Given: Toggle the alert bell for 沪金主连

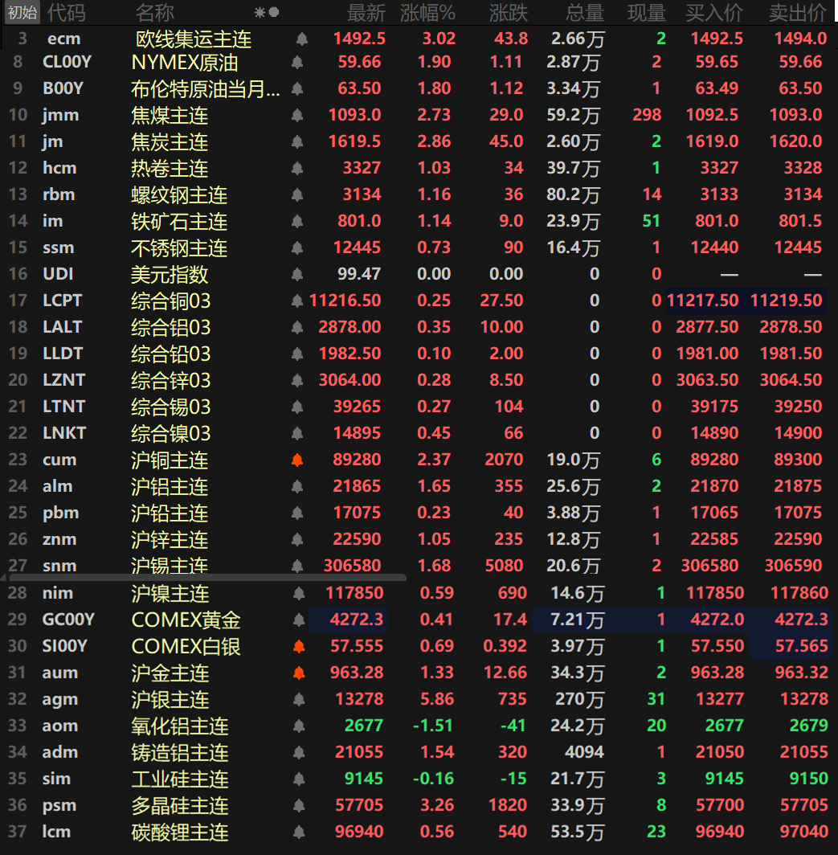Looking at the screenshot, I should 298,673.
